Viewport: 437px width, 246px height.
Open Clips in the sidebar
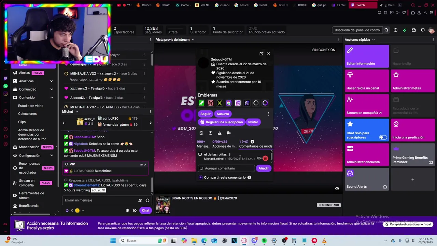coord(22,122)
